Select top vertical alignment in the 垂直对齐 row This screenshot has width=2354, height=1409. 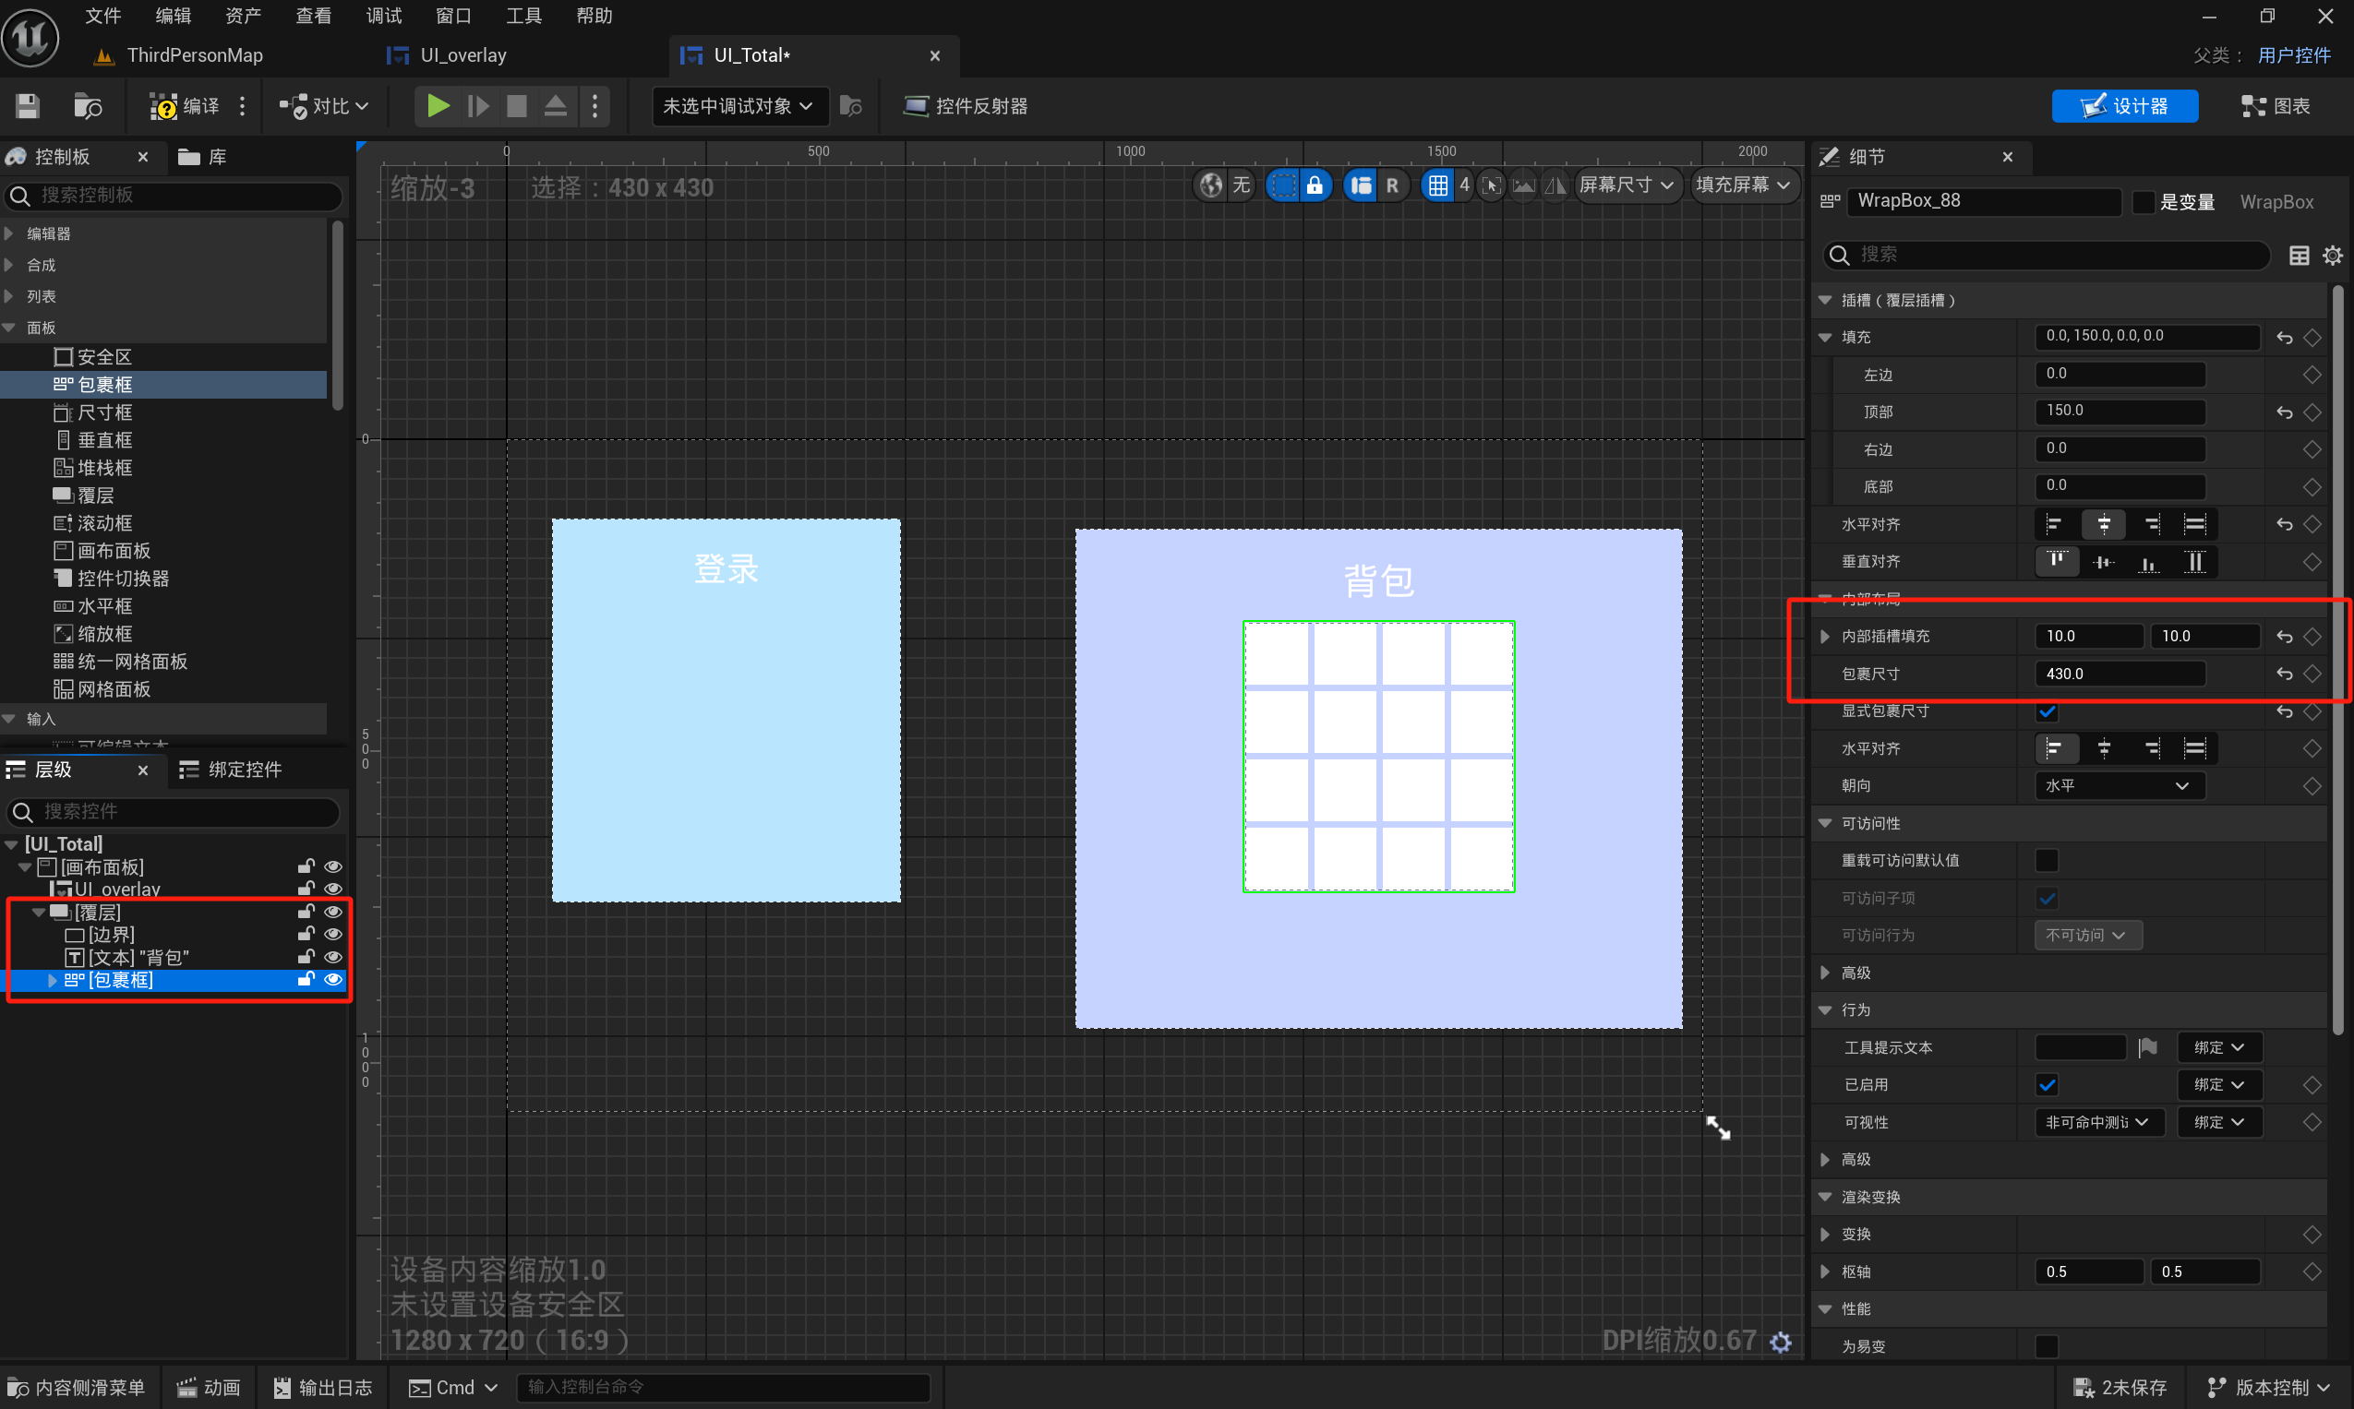pyautogui.click(x=2057, y=561)
